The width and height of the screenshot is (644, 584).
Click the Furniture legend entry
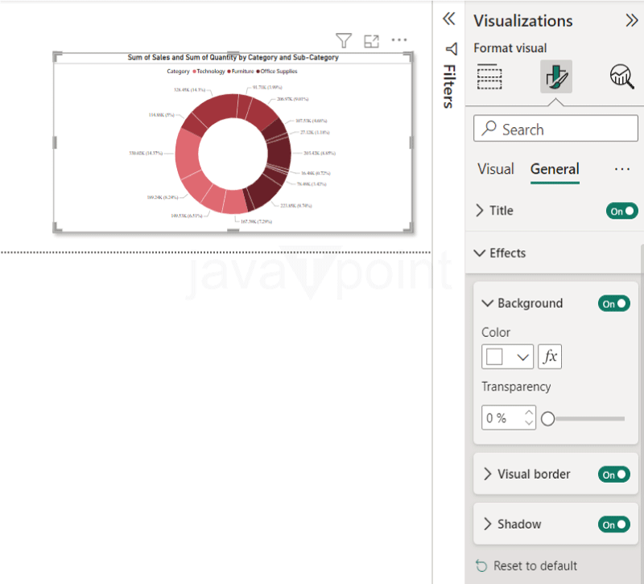pyautogui.click(x=241, y=72)
